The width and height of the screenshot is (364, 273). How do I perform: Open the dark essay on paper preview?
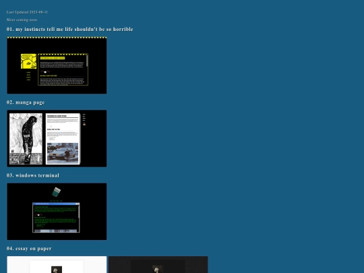point(158,265)
